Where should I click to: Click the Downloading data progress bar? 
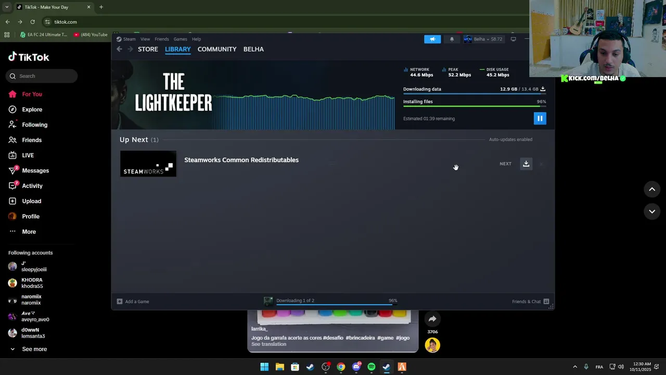click(x=475, y=94)
